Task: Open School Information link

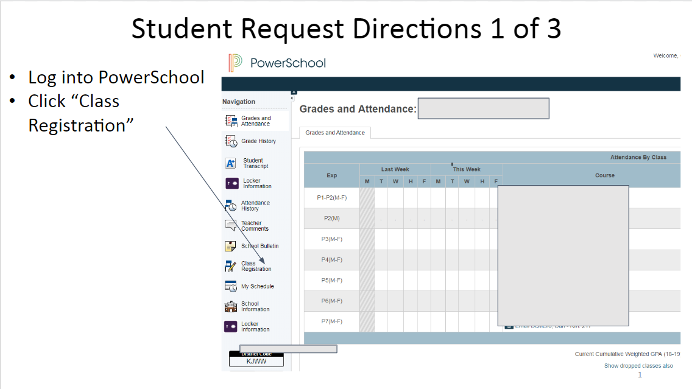Action: click(255, 306)
